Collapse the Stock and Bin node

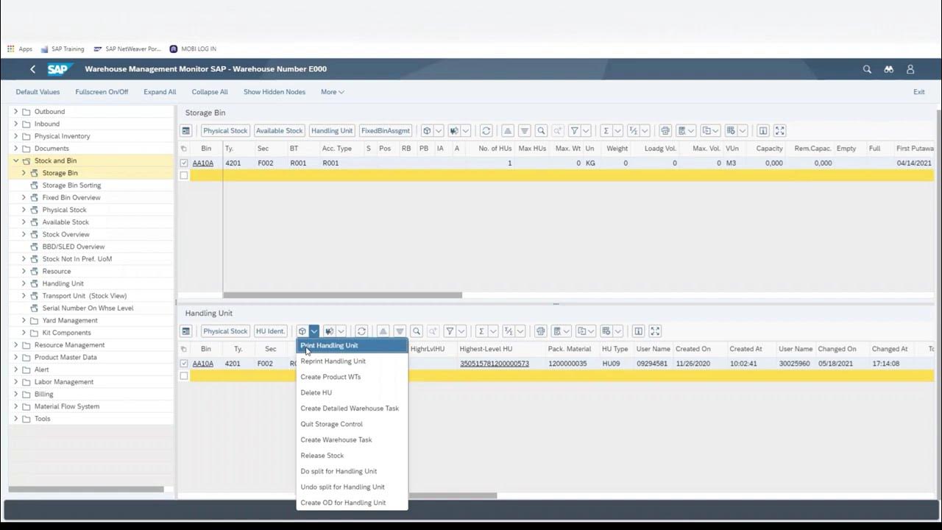click(x=15, y=160)
